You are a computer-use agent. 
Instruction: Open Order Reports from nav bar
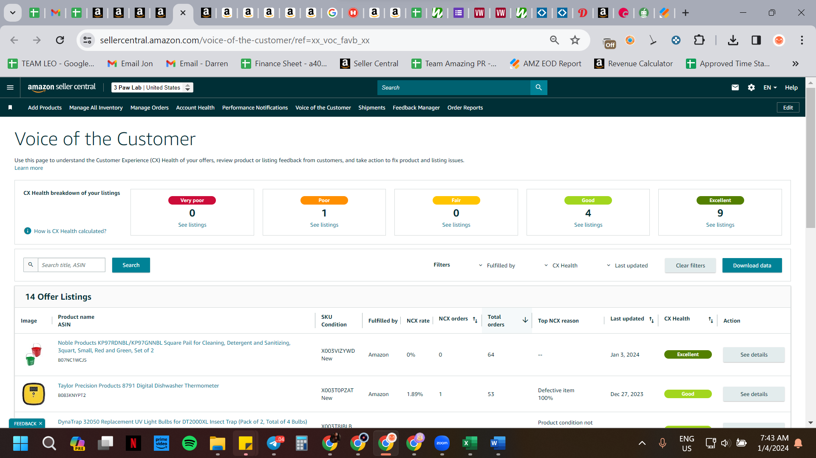click(x=465, y=108)
